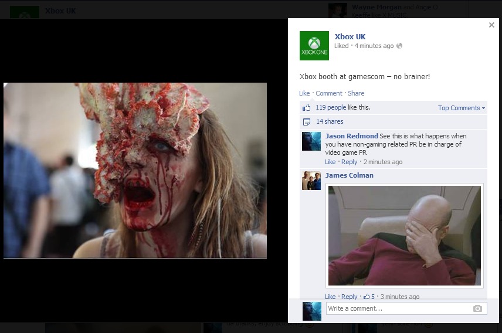Click your avatar beside the comment box
This screenshot has height=333, width=502.
click(312, 311)
